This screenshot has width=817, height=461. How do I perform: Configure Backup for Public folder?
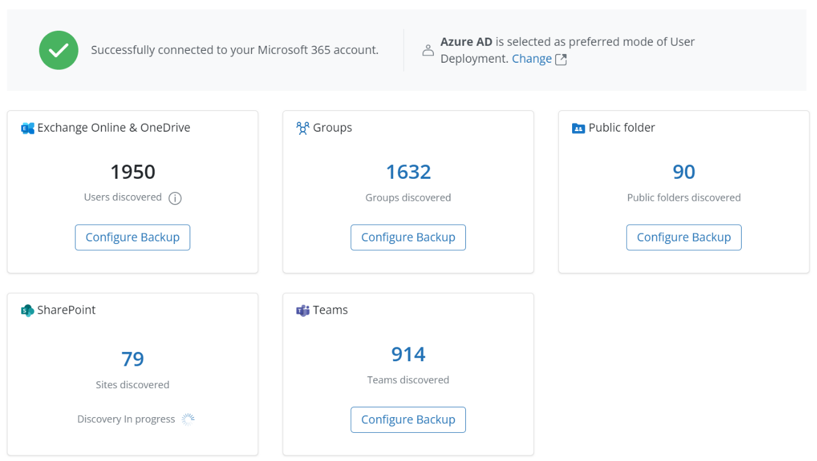point(683,238)
